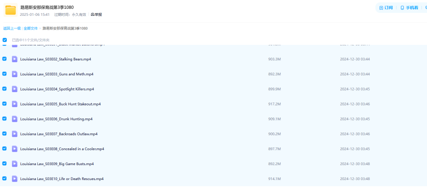Image resolution: width=427 pixels, height=188 pixels.
Task: Click the video icon for Drunk Hunting
Action: coord(15,119)
